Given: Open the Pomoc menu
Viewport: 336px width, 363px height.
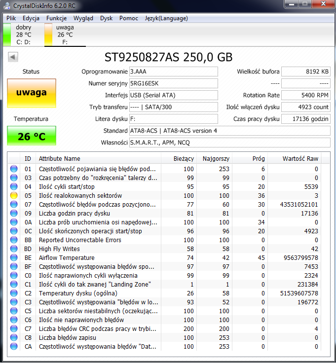Looking at the screenshot, I should tap(128, 18).
